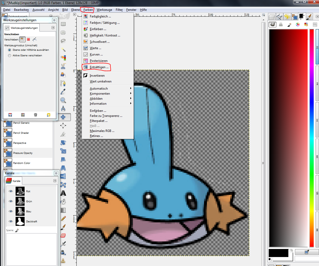Image resolution: width=319 pixels, height=266 pixels.
Task: Set Verschieben mode to selection
Action: [29, 39]
